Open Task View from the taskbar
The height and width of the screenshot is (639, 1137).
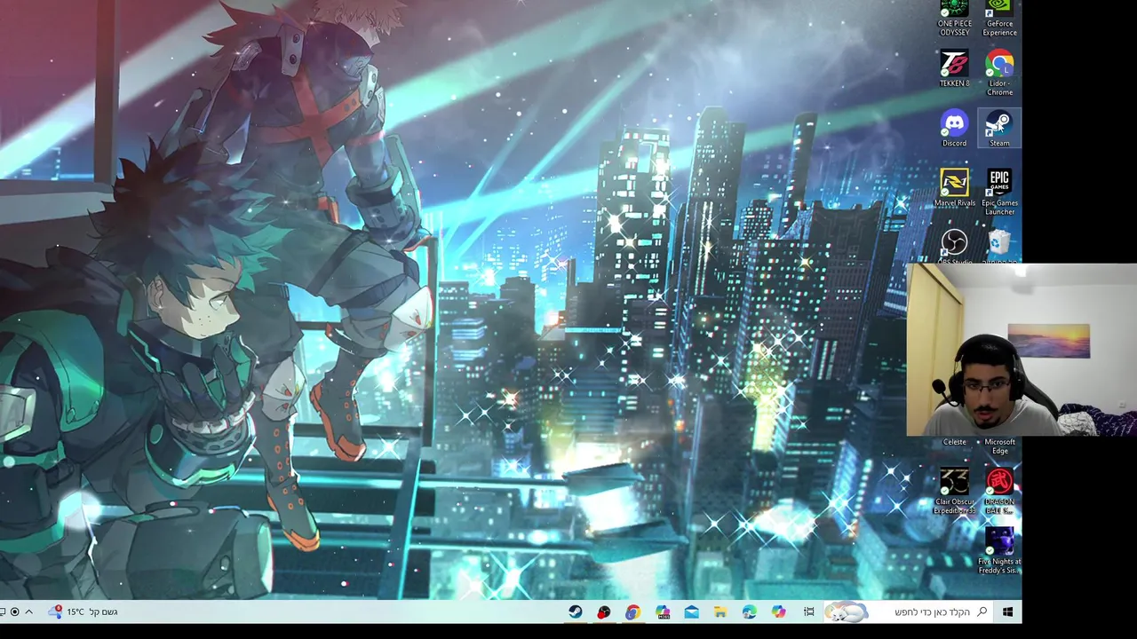coord(808,611)
